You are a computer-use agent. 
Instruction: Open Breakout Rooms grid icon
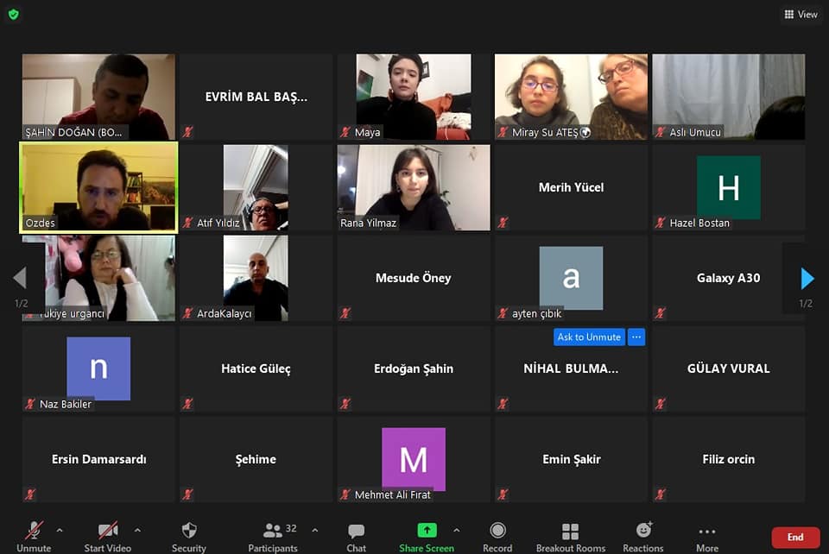pyautogui.click(x=570, y=531)
